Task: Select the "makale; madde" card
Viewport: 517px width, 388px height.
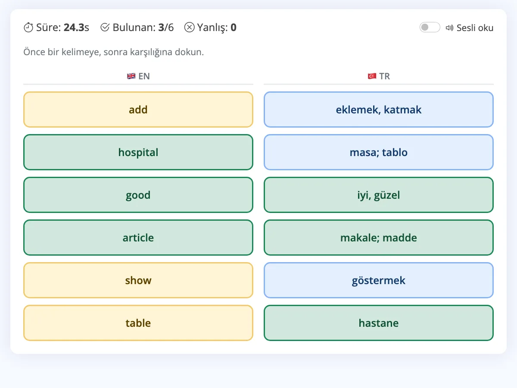Action: click(x=379, y=238)
